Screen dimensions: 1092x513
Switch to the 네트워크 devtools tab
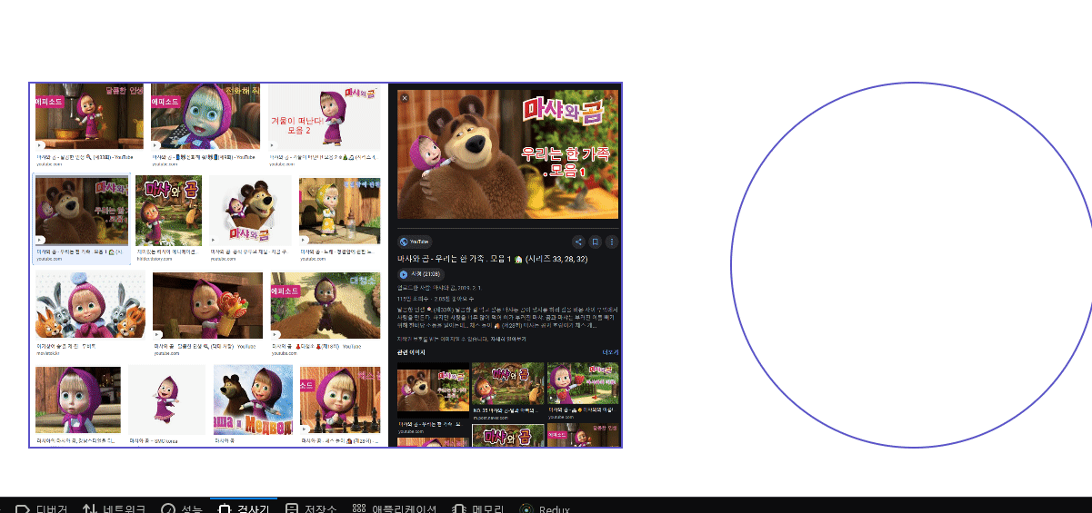click(x=114, y=508)
